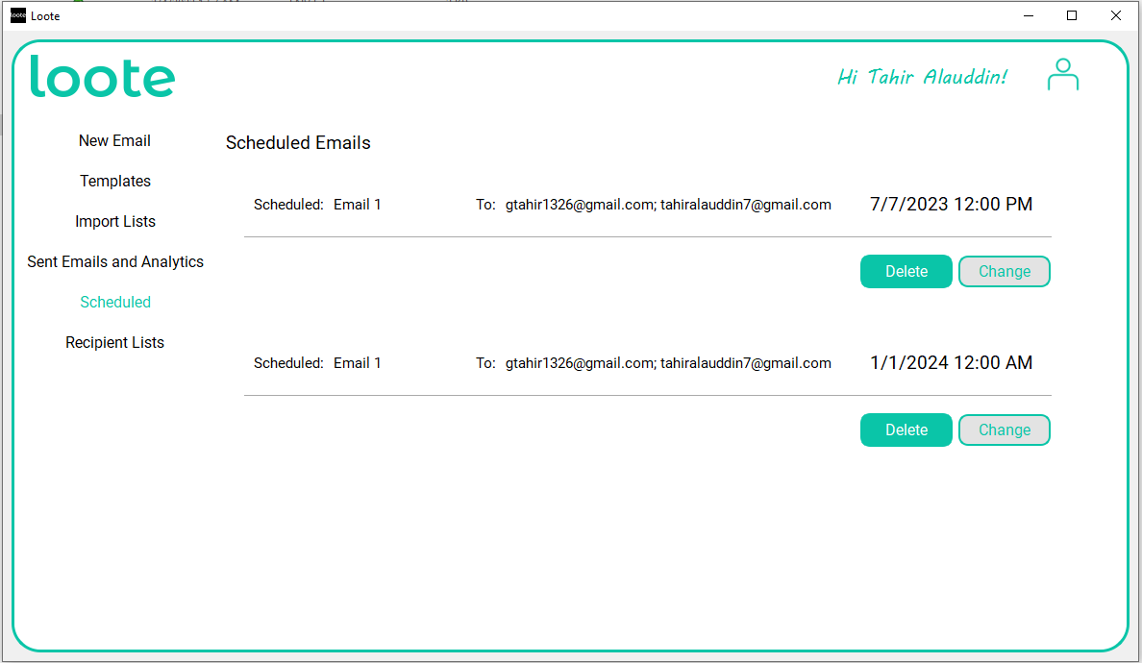Screen dimensions: 1142x663
Task: Minimize the Loote window
Action: click(1029, 15)
